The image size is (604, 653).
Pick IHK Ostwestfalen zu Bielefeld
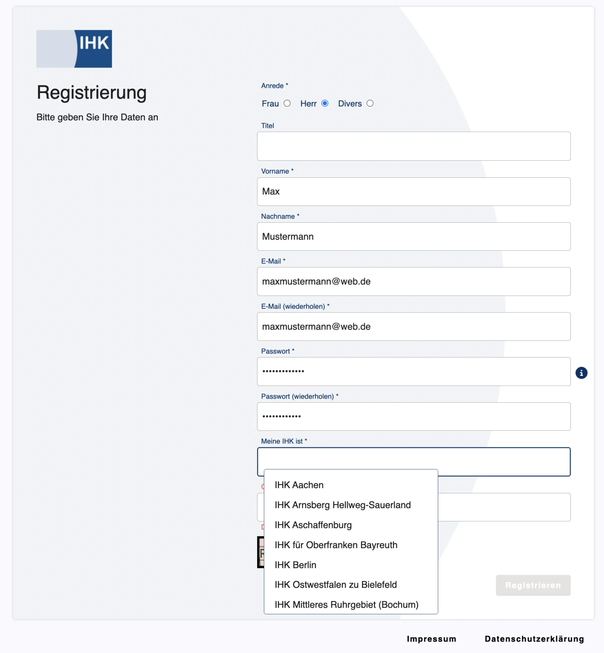(x=351, y=585)
